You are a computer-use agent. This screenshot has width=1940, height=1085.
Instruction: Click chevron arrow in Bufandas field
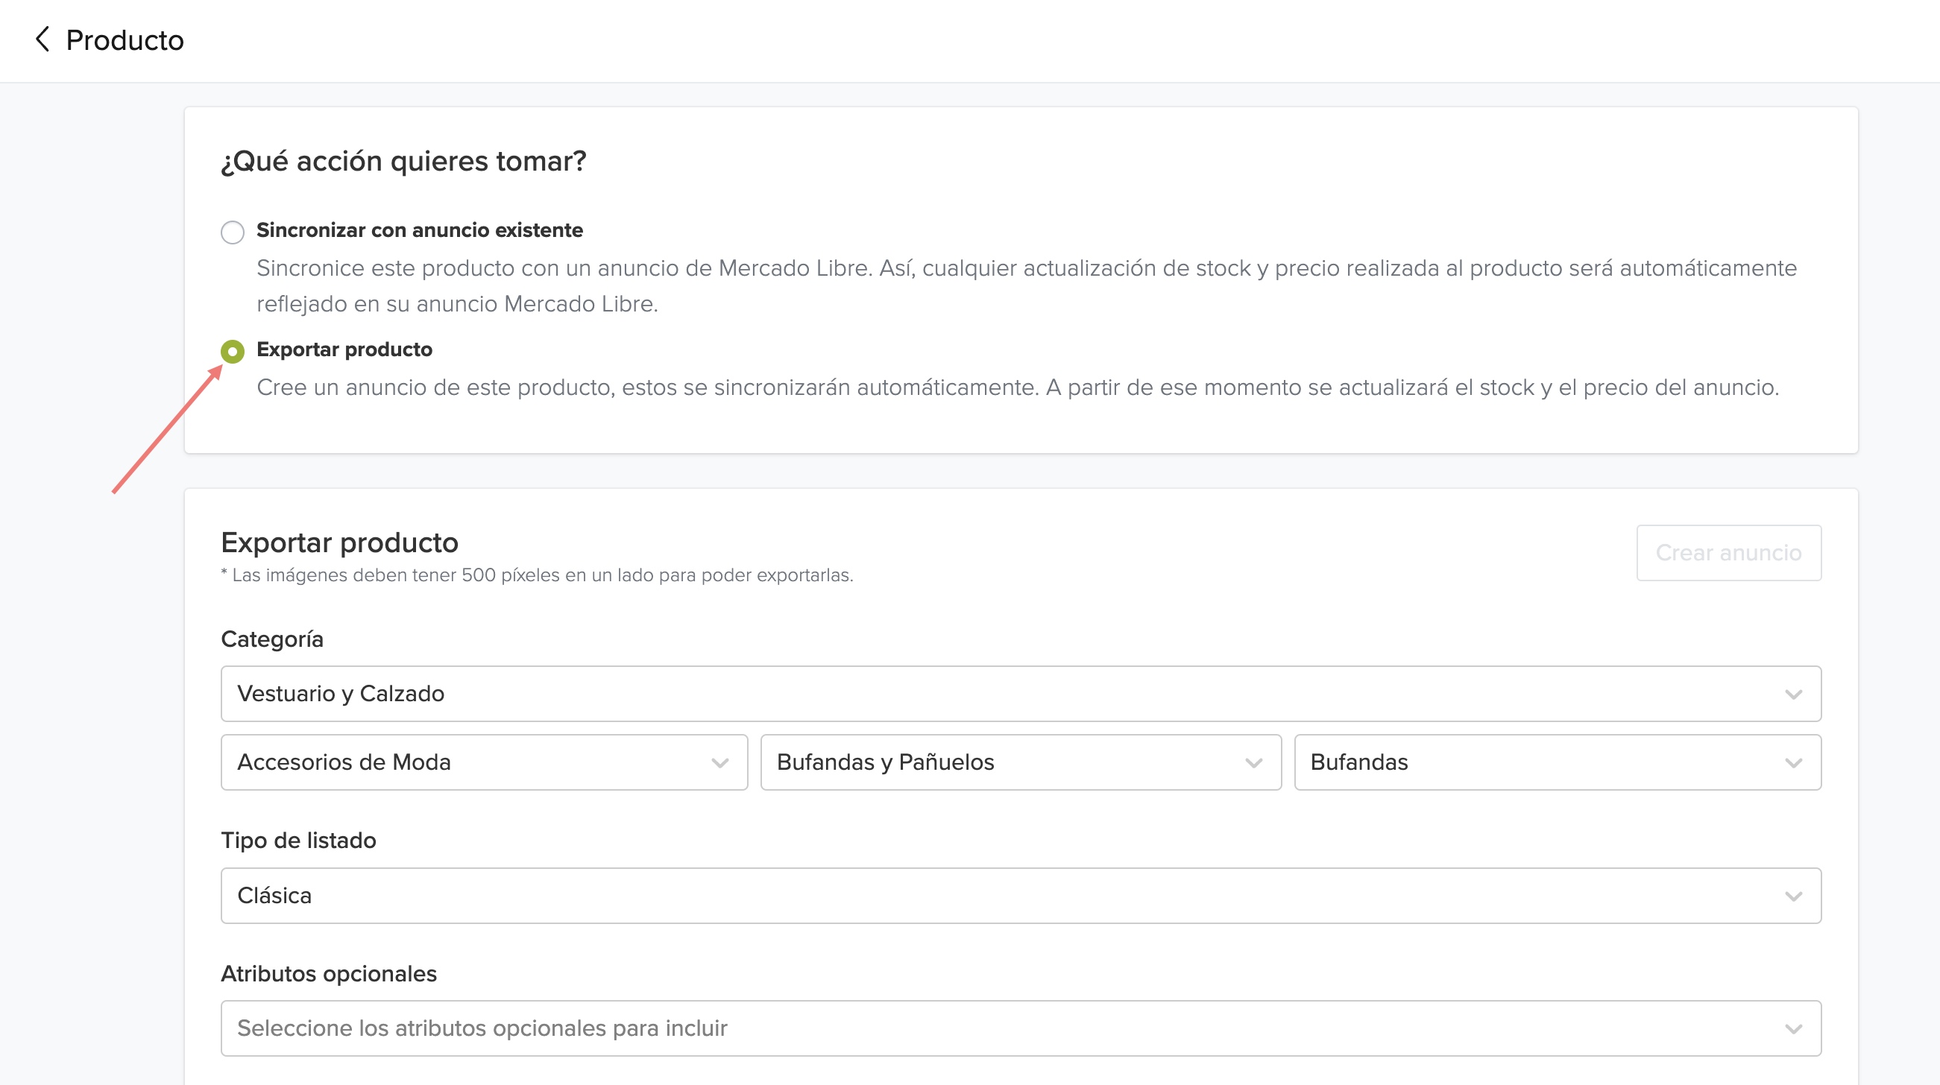click(1793, 763)
